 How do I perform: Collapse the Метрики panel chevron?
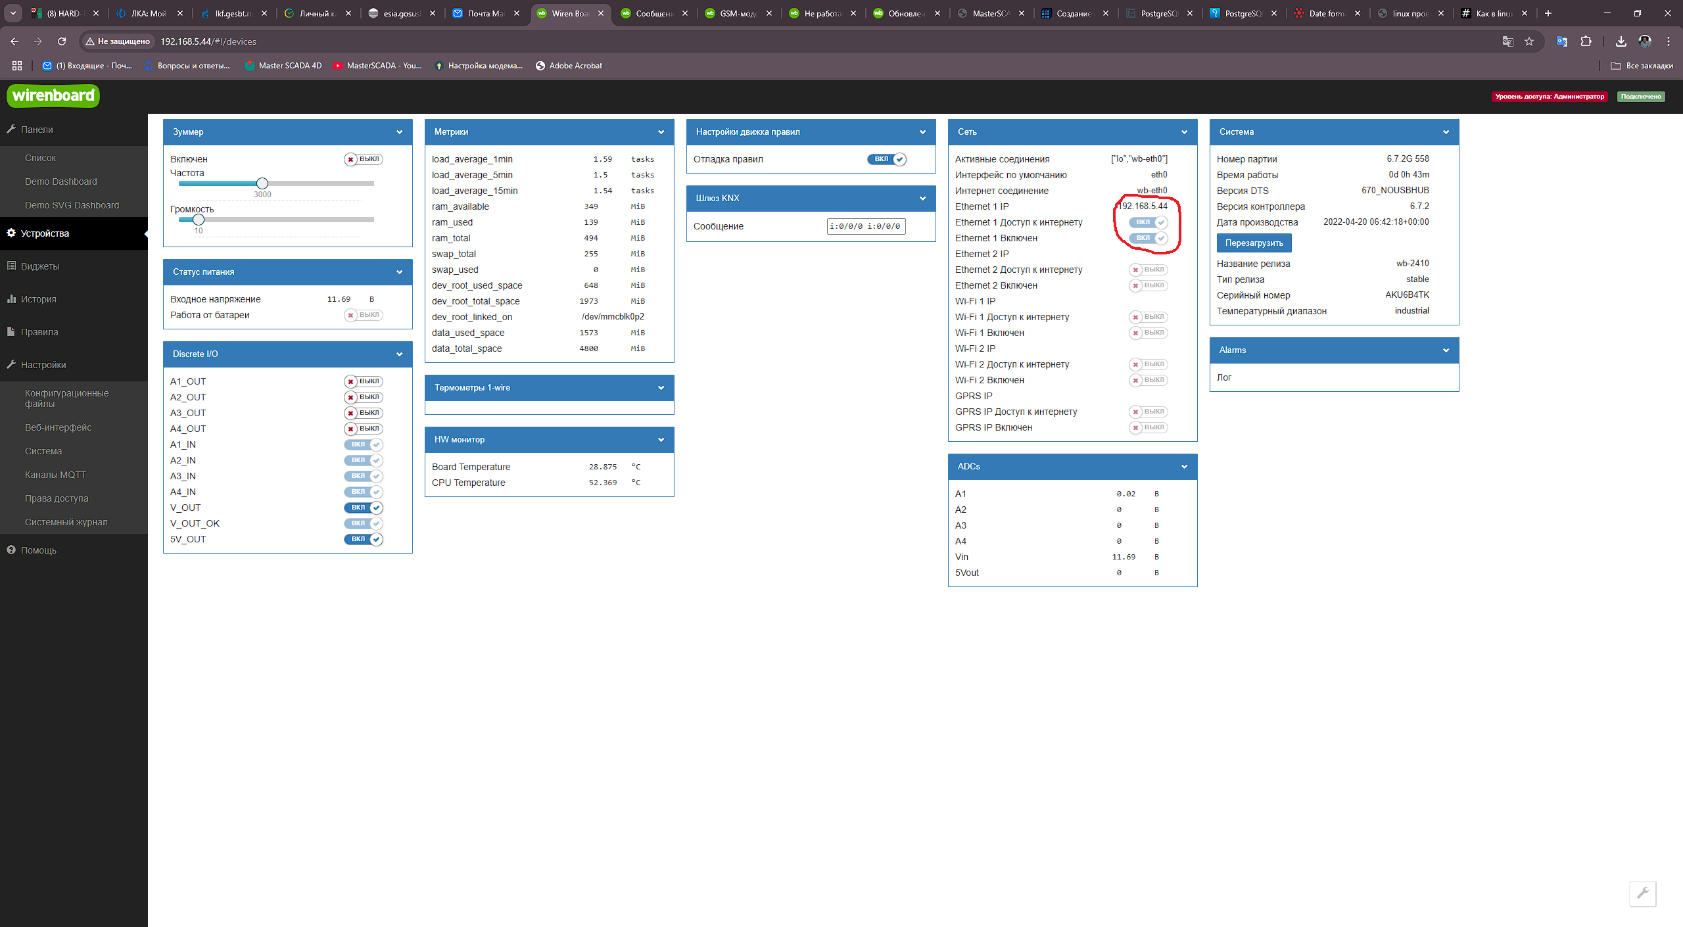click(661, 132)
